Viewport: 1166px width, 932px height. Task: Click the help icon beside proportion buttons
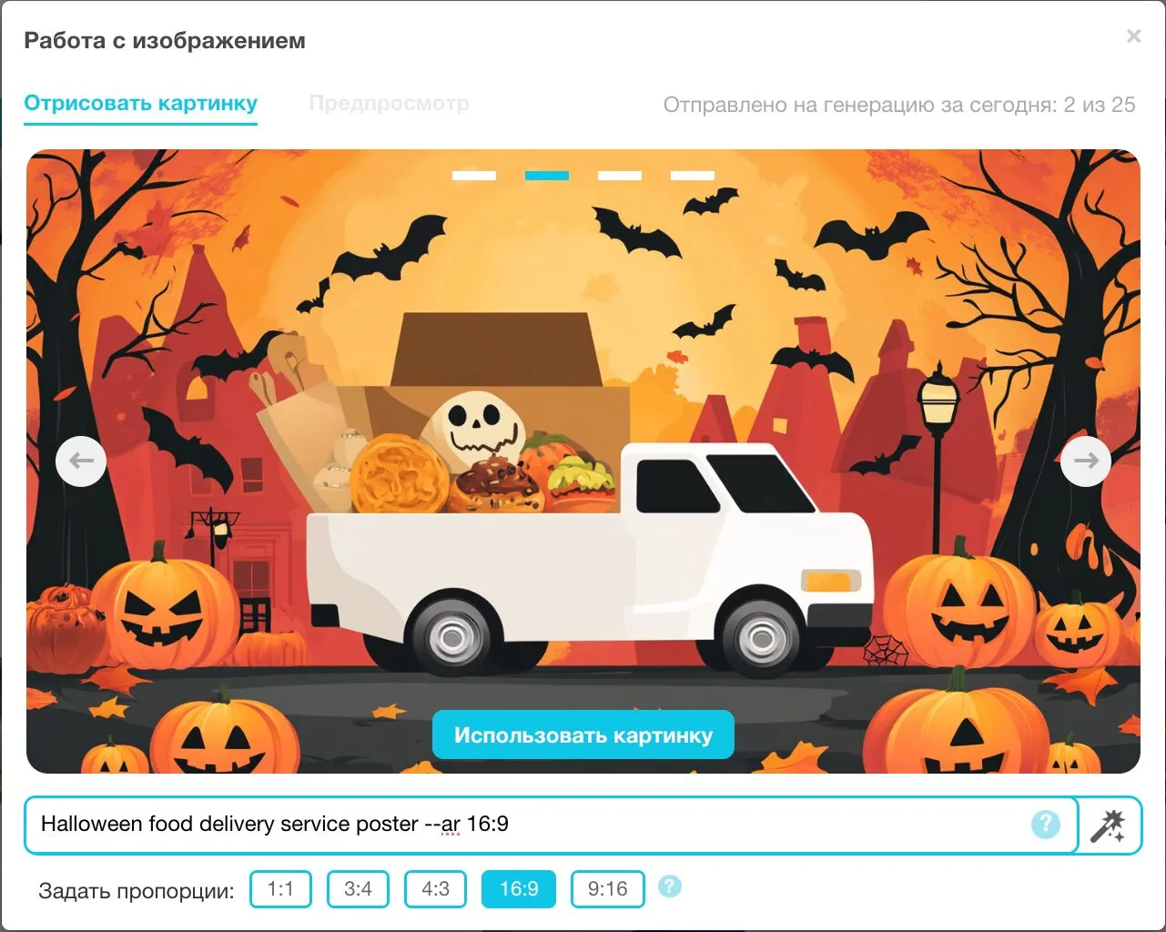tap(670, 886)
